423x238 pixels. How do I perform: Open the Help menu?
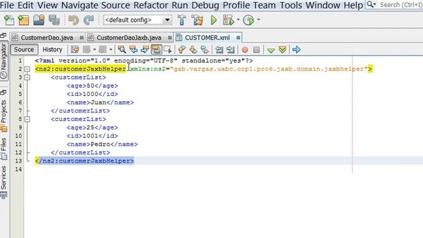tap(353, 5)
